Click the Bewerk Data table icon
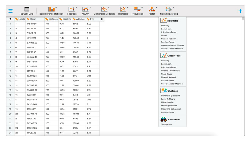Viewport: 252px width, 142px height. click(x=27, y=10)
